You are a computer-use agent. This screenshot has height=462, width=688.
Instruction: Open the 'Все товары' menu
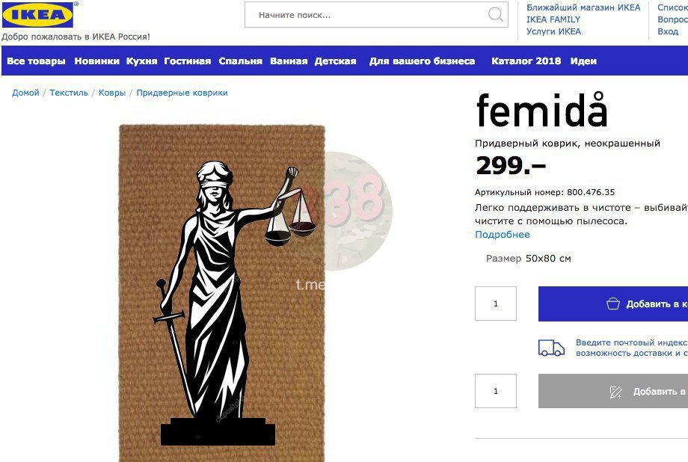tap(36, 61)
